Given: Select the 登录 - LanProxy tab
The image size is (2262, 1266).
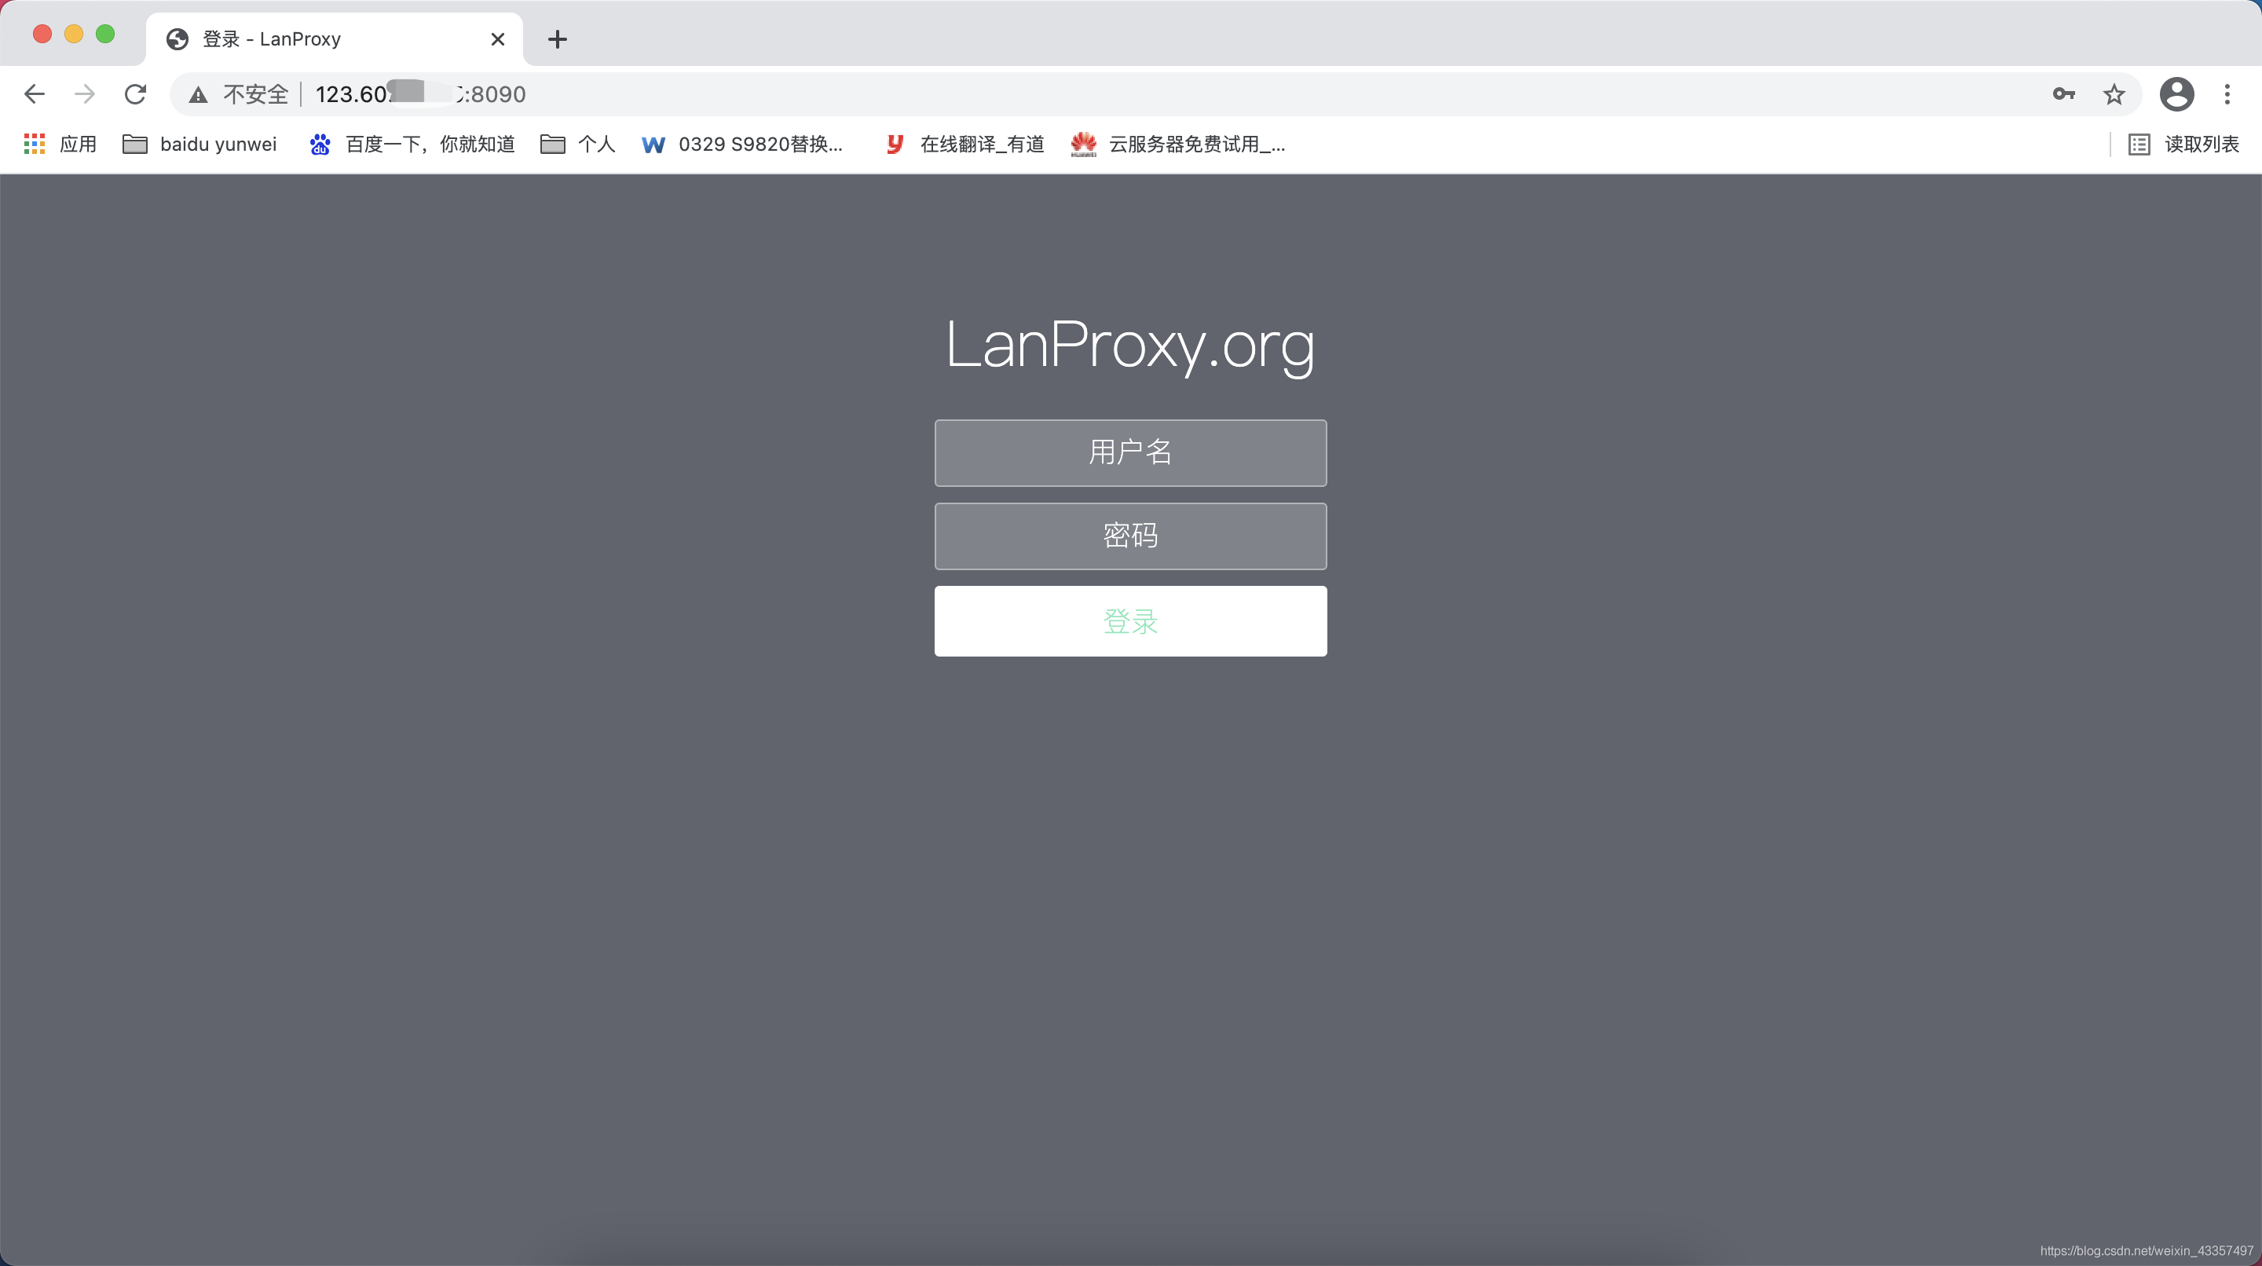Looking at the screenshot, I should tap(335, 38).
